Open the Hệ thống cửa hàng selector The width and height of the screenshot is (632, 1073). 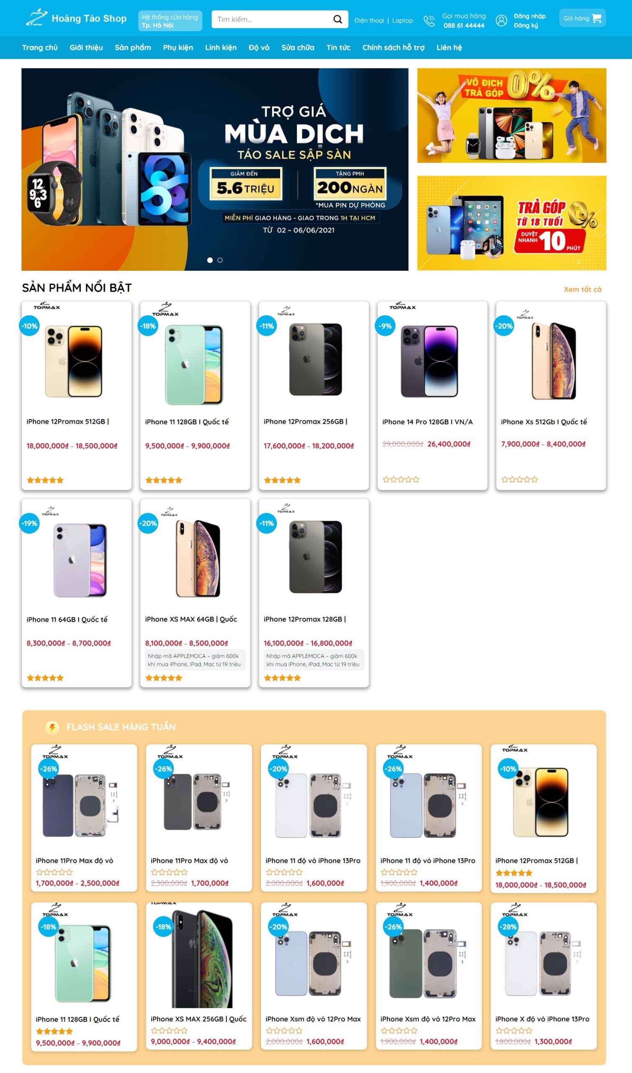[170, 21]
